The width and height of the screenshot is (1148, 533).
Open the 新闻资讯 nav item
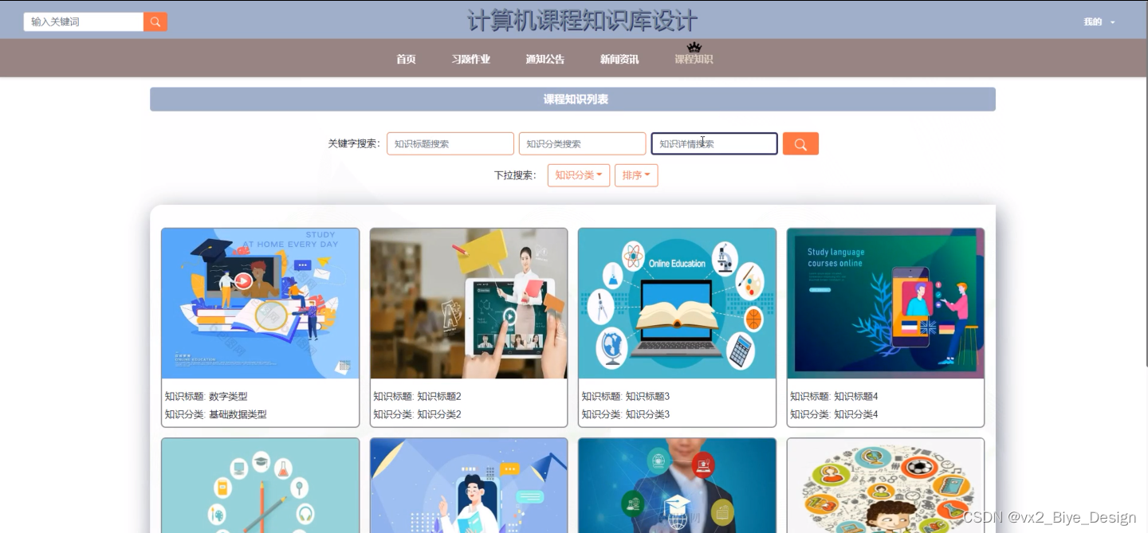[x=619, y=59]
